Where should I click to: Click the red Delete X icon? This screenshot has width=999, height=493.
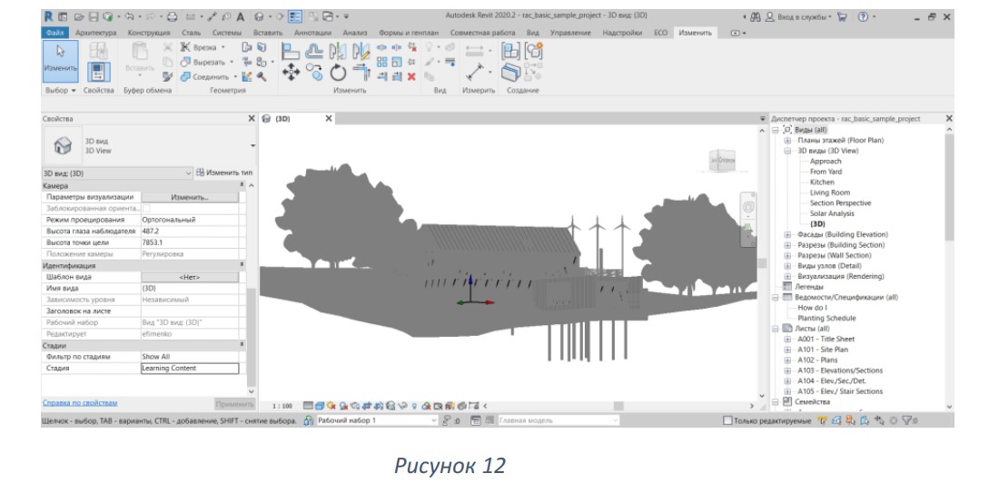[411, 76]
